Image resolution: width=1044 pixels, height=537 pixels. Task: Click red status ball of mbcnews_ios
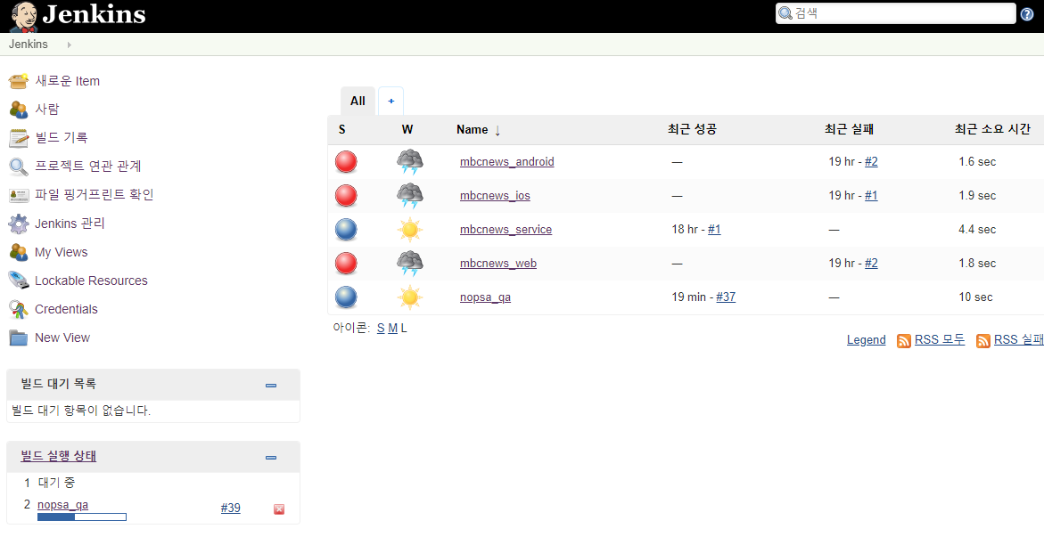[346, 196]
